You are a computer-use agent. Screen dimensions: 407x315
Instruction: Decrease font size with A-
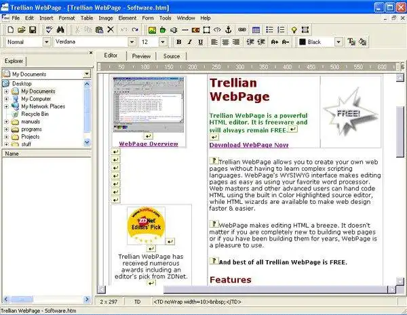[286, 42]
